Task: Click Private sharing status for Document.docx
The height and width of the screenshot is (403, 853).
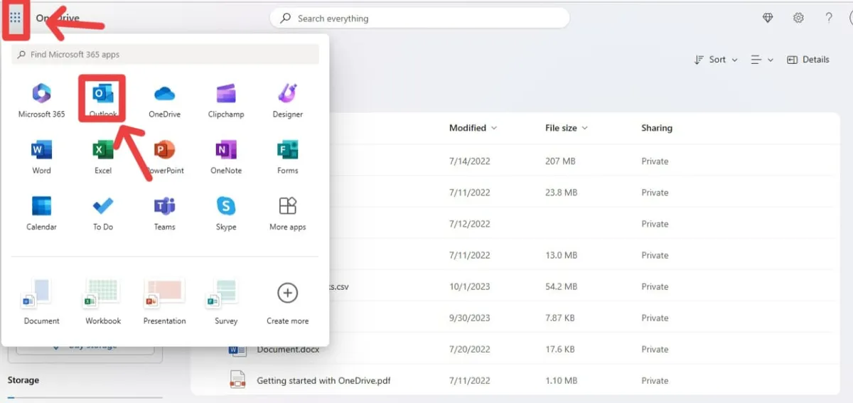Action: pyautogui.click(x=655, y=349)
